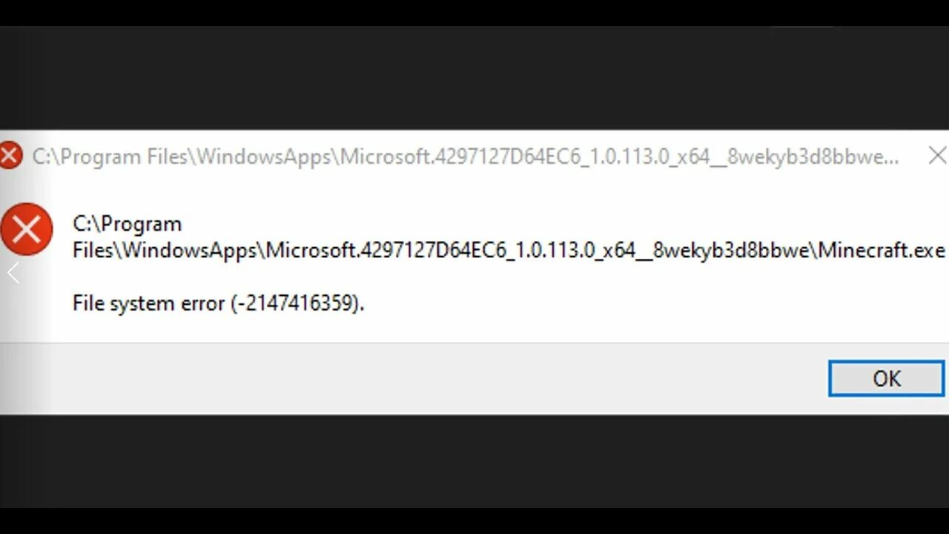Click the large red error icon
The width and height of the screenshot is (949, 534).
point(27,230)
